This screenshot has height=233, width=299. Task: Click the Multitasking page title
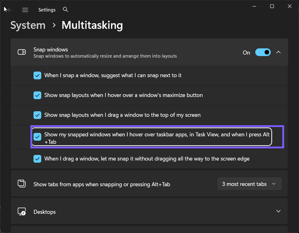(92, 25)
